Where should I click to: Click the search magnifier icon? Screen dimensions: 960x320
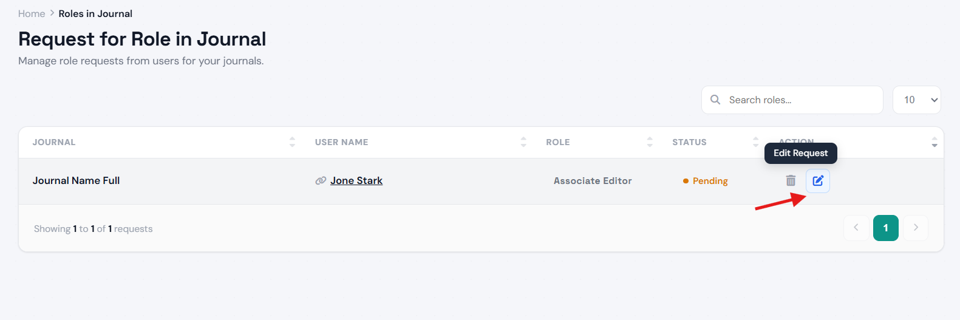click(715, 100)
